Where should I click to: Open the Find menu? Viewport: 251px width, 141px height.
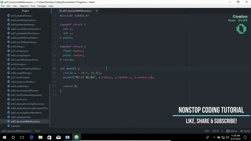pos(33,6)
